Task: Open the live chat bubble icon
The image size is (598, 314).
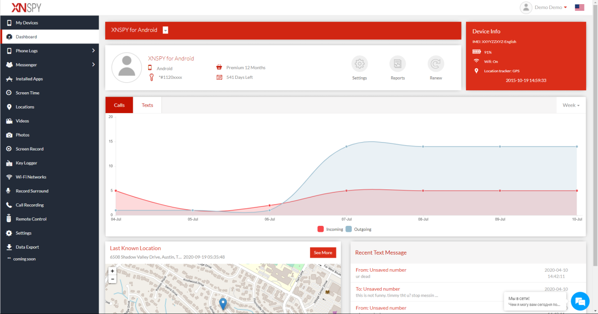Action: click(580, 301)
